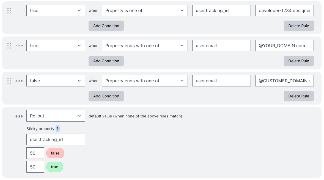Viewport: 324px width, 180px height.
Task: Click the user.tracking_id property input field
Action: tap(221, 10)
